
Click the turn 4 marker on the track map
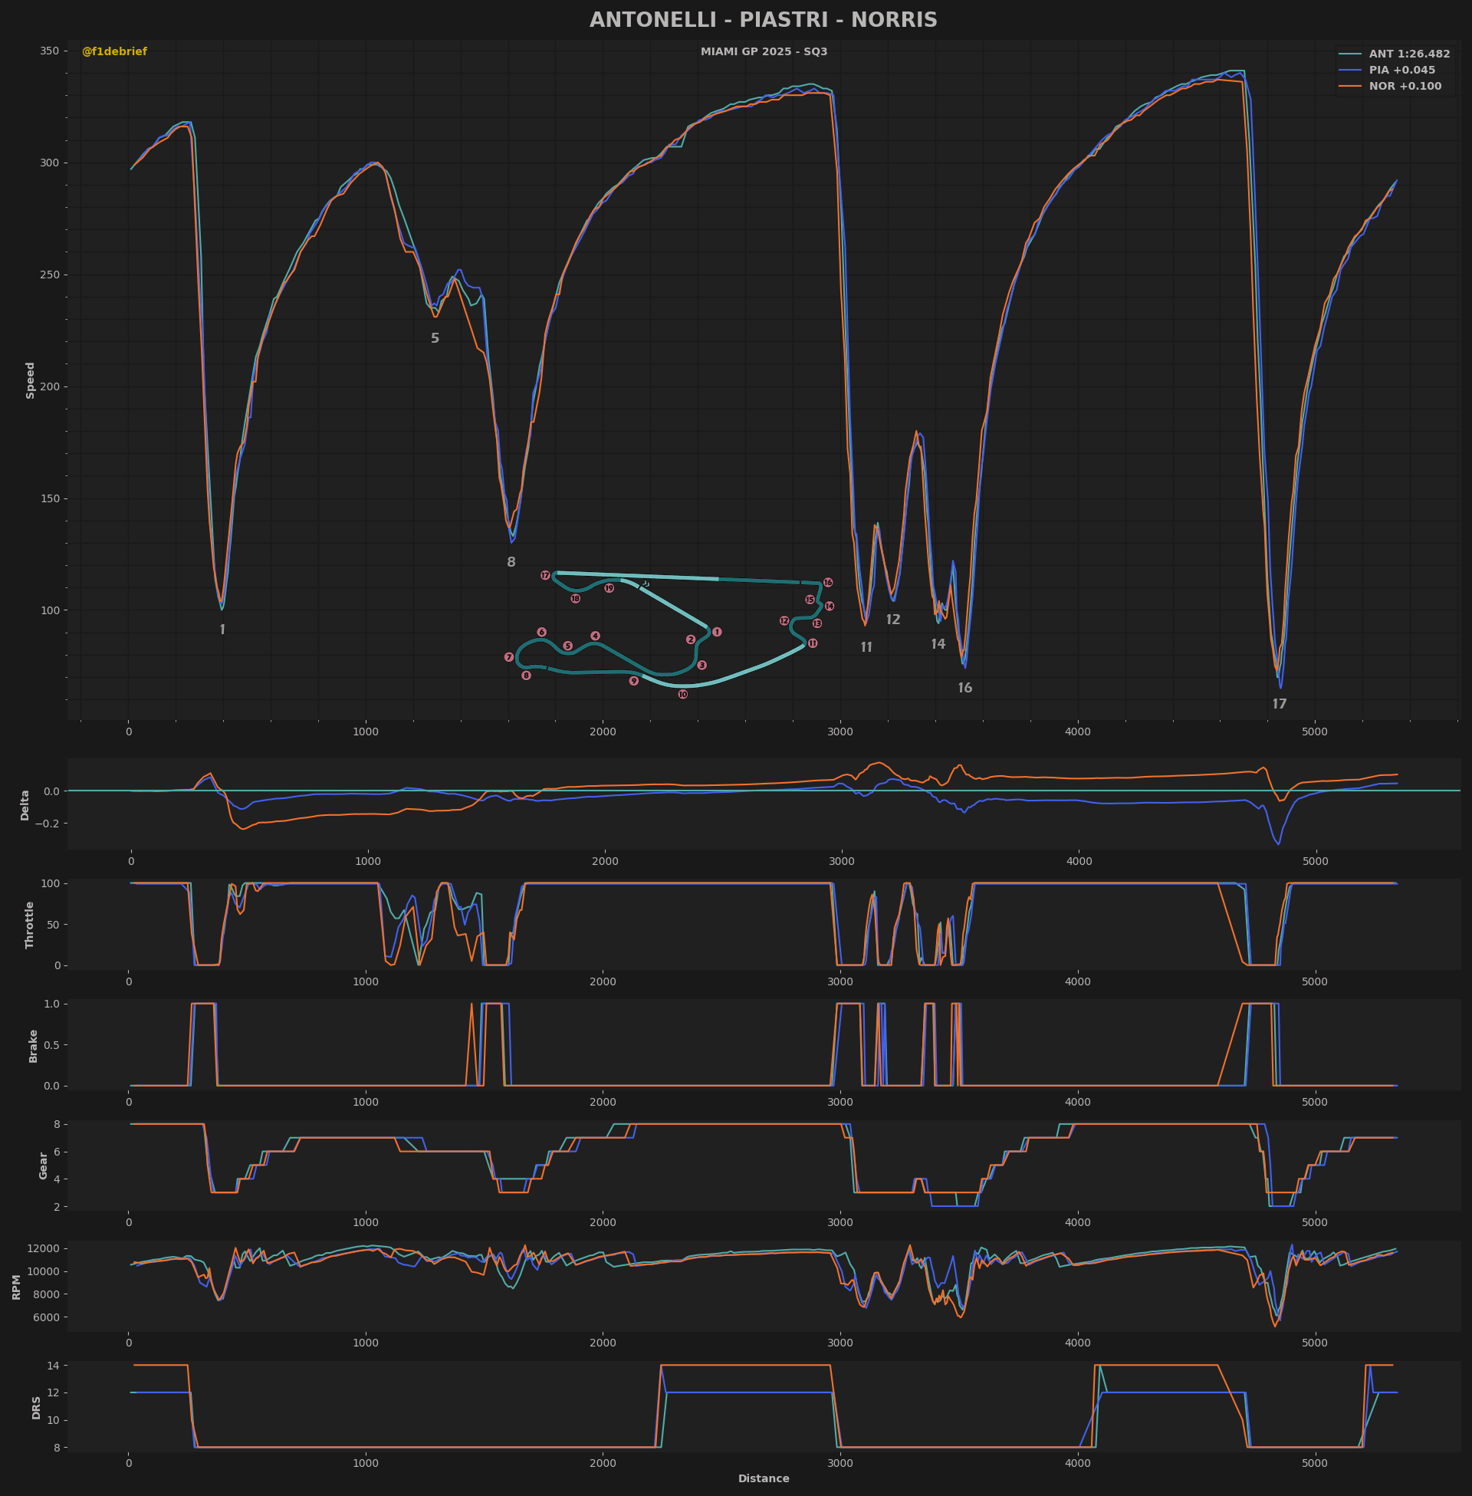[595, 636]
